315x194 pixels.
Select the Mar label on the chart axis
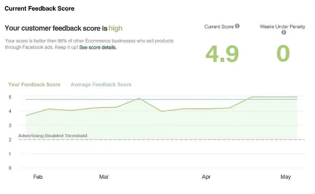[x=104, y=177]
